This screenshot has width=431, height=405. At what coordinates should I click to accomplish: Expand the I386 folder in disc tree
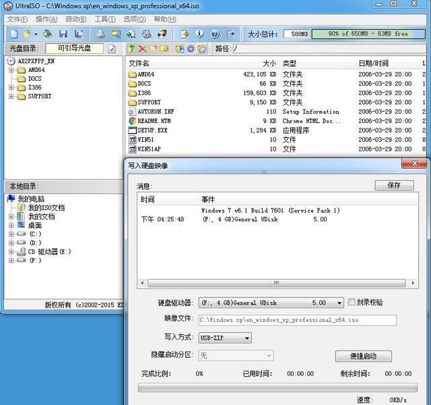11,87
